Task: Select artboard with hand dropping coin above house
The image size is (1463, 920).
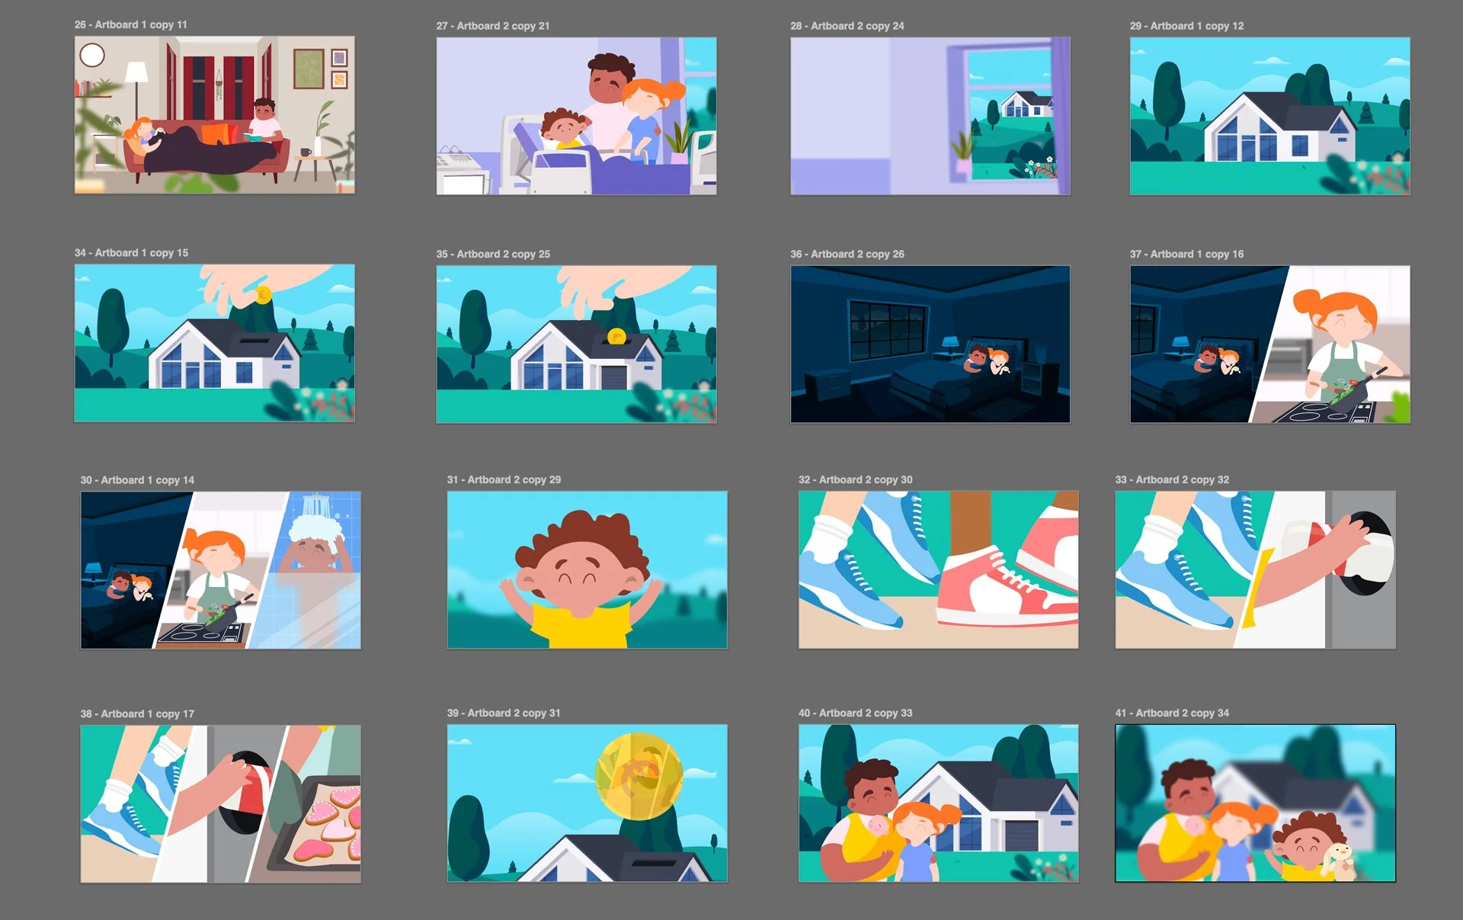Action: [x=214, y=343]
